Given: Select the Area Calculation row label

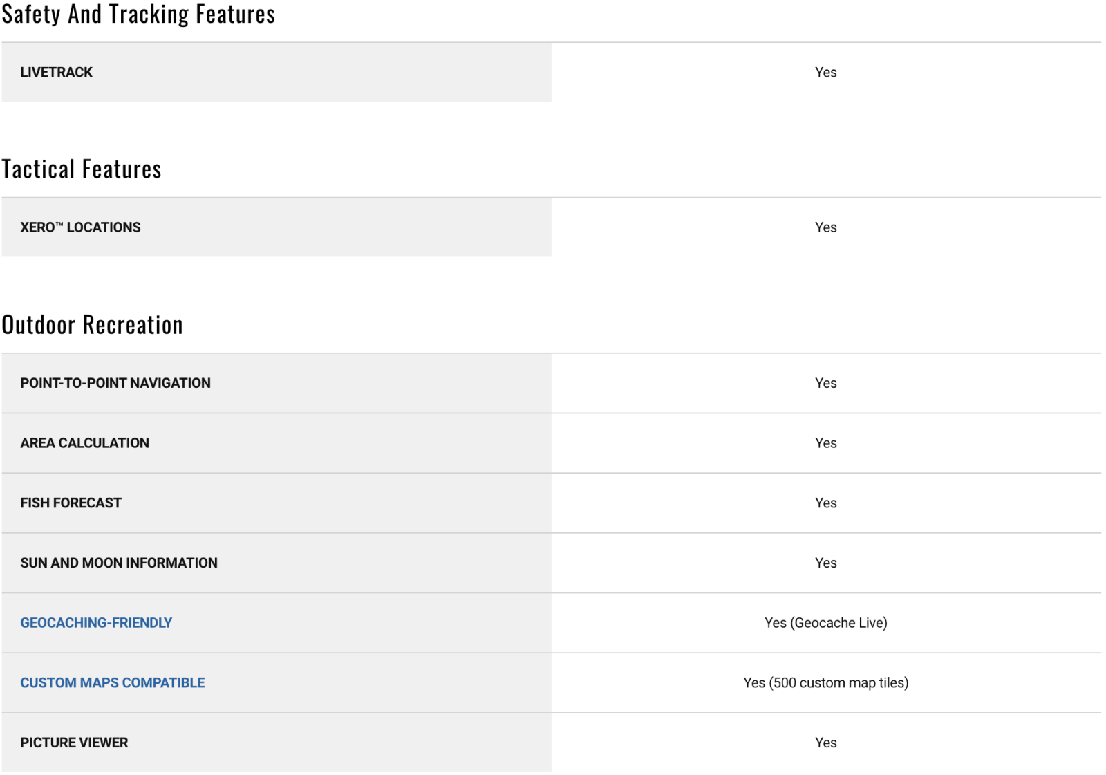Looking at the screenshot, I should pos(84,443).
